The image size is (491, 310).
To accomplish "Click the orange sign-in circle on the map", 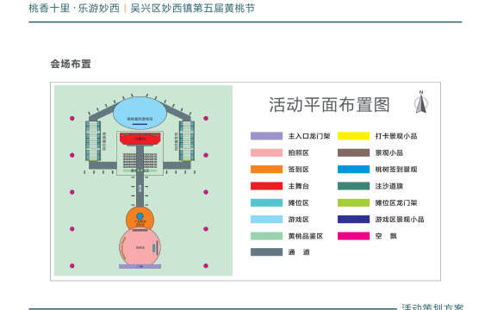I will click(x=140, y=219).
